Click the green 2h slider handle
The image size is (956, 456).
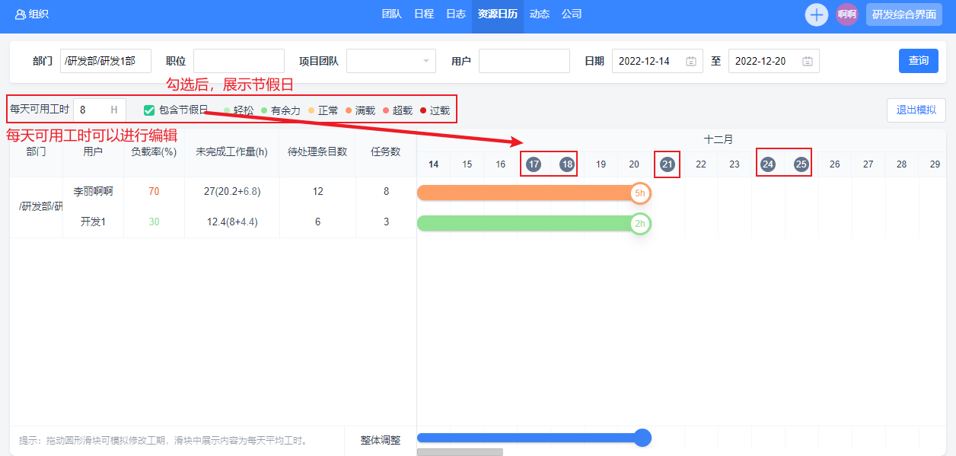click(641, 224)
